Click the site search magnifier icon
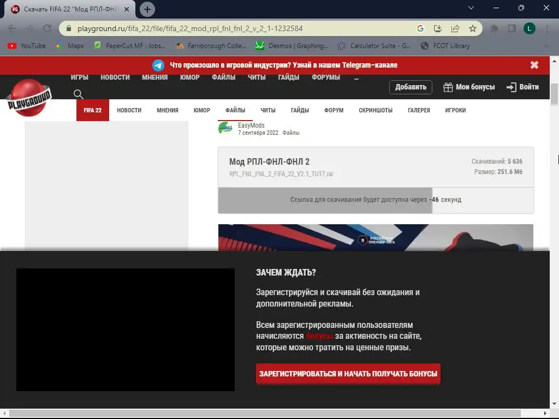The width and height of the screenshot is (559, 419). (x=79, y=94)
